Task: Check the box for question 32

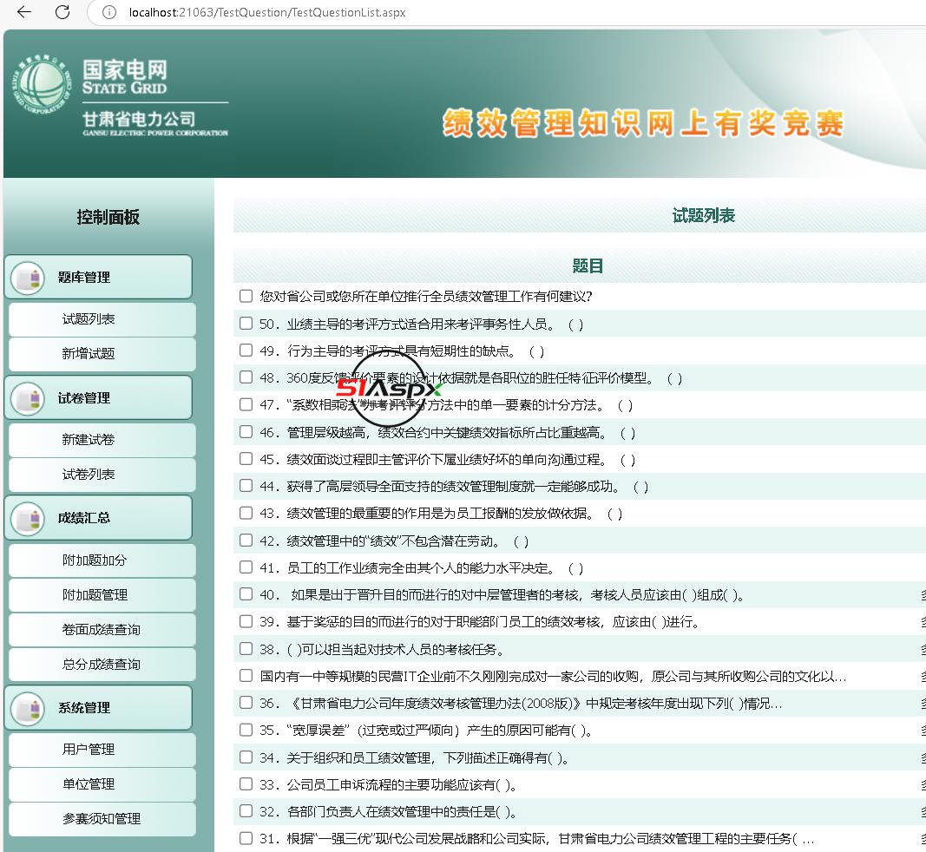Action: (246, 811)
